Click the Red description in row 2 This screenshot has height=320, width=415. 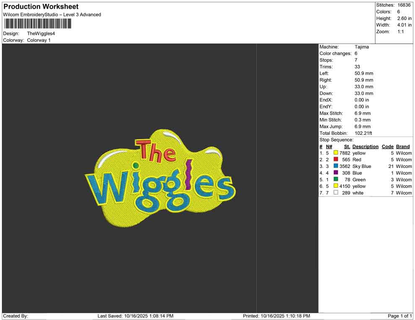357,160
